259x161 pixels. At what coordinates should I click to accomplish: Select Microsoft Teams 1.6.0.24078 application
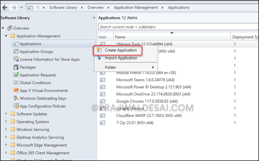click(x=145, y=80)
